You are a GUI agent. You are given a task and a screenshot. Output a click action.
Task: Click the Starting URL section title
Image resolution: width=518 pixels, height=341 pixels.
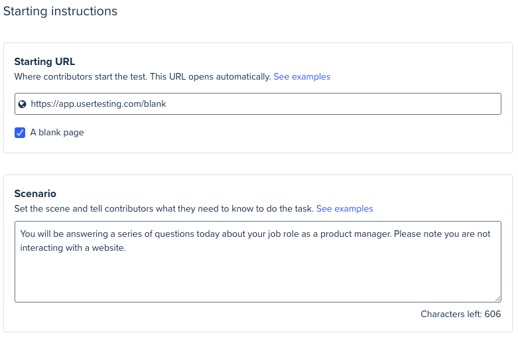click(x=44, y=62)
